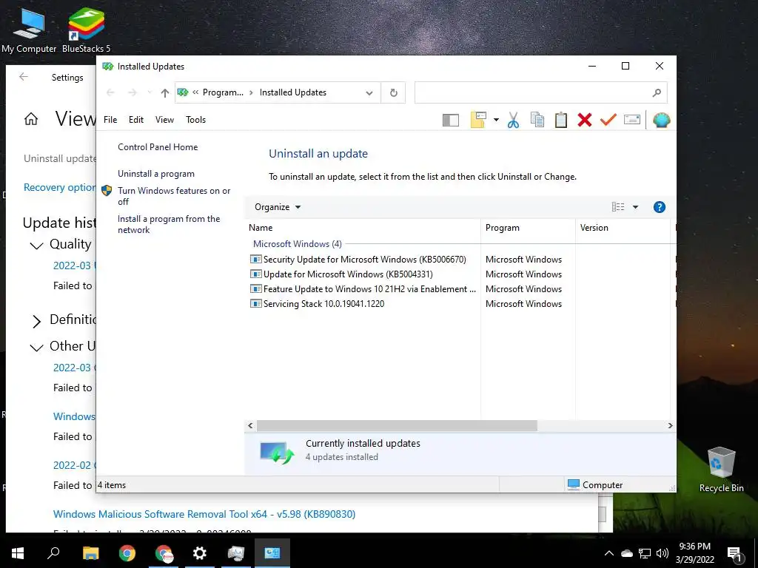
Task: Sort by the Name column header
Action: (x=363, y=228)
